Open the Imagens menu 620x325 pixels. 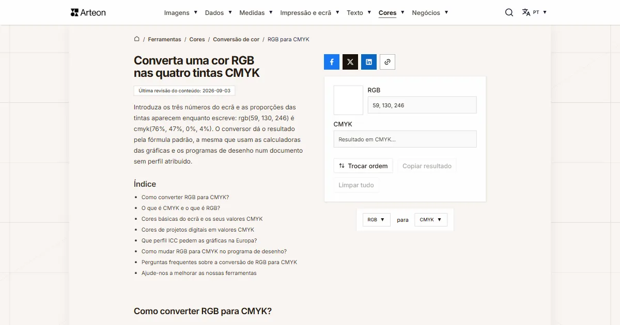[181, 13]
